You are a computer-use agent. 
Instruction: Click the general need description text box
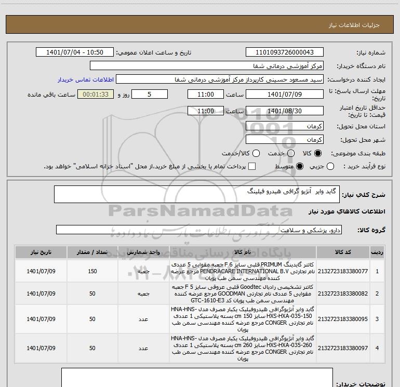(197, 194)
